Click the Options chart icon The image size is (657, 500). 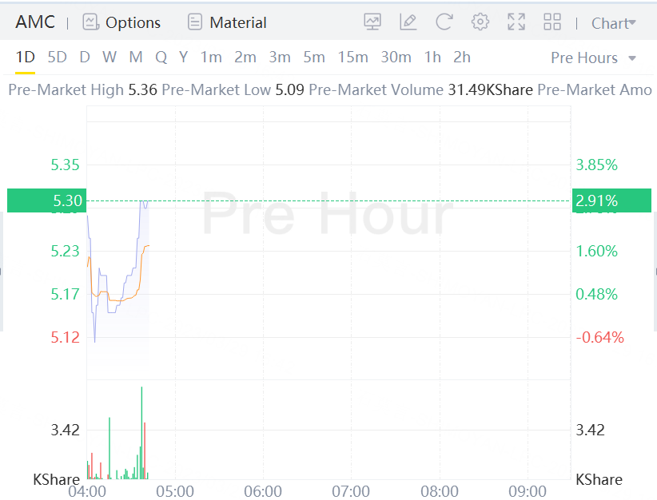(x=91, y=22)
